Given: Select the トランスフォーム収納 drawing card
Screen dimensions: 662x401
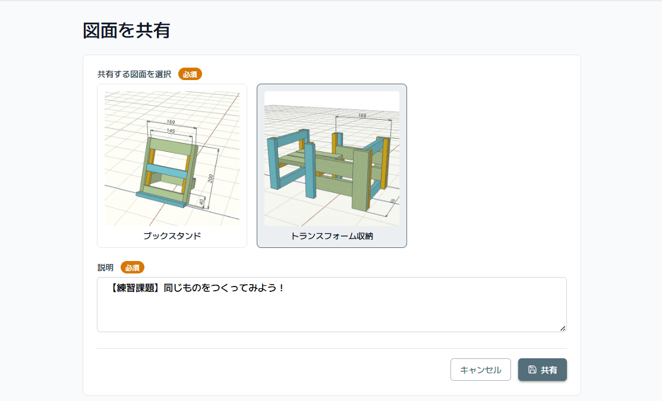Looking at the screenshot, I should [x=331, y=166].
